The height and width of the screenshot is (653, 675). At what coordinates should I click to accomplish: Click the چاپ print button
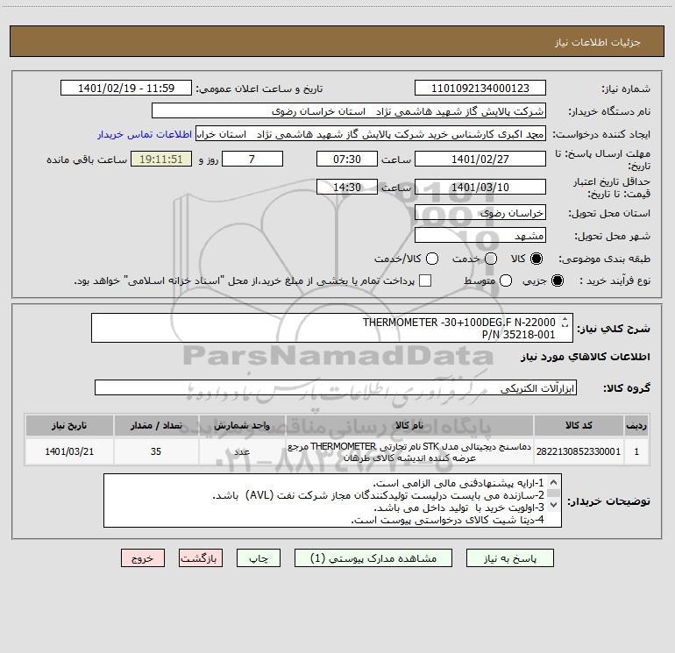click(x=259, y=558)
